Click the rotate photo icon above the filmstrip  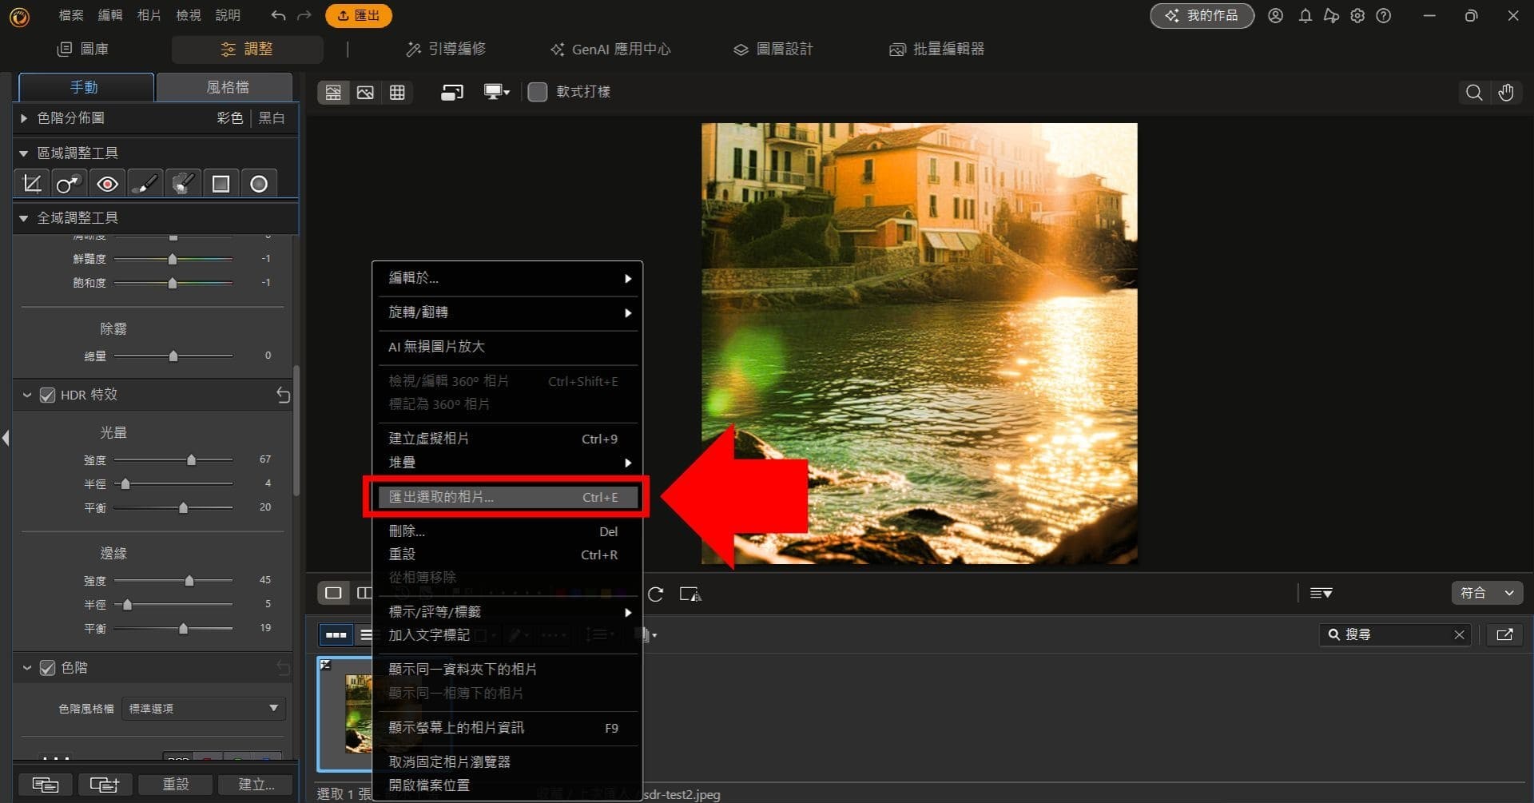click(655, 594)
